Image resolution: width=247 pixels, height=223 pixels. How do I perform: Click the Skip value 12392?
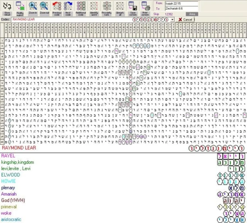[x=169, y=14]
